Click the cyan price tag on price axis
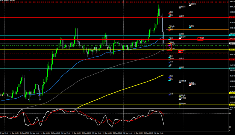235x135 pixels. (232, 35)
